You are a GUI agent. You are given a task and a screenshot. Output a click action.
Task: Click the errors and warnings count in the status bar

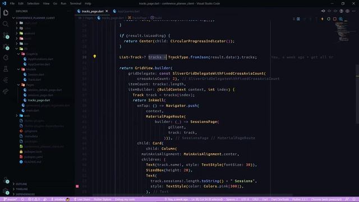tap(34, 199)
